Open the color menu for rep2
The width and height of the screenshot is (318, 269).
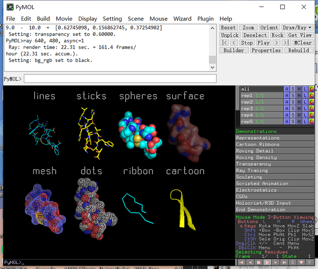coord(311,102)
